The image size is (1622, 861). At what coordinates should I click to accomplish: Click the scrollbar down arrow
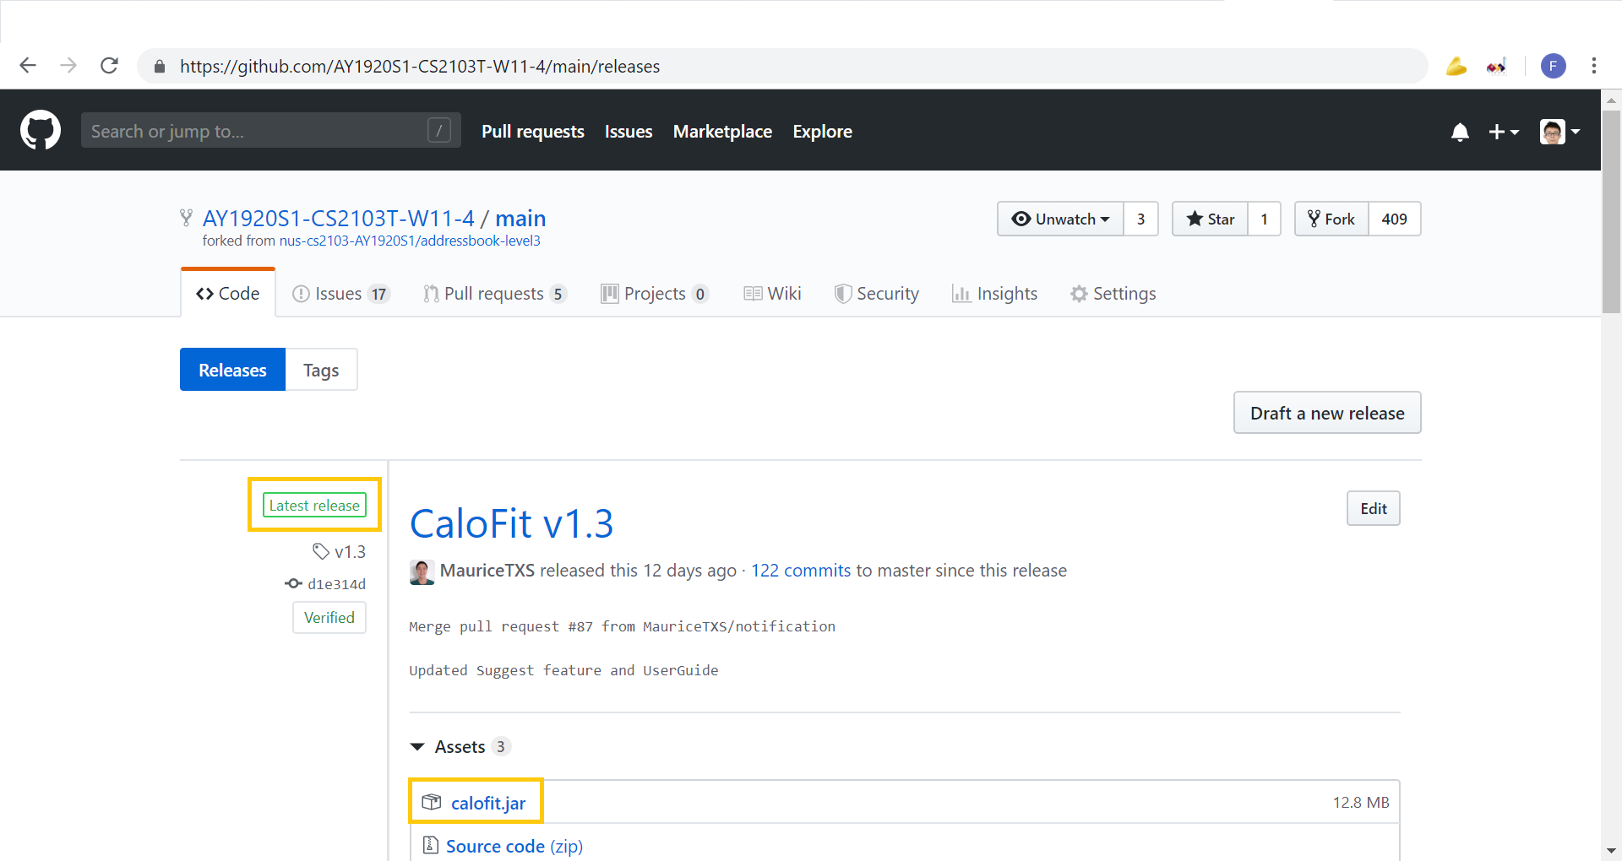pos(1611,851)
